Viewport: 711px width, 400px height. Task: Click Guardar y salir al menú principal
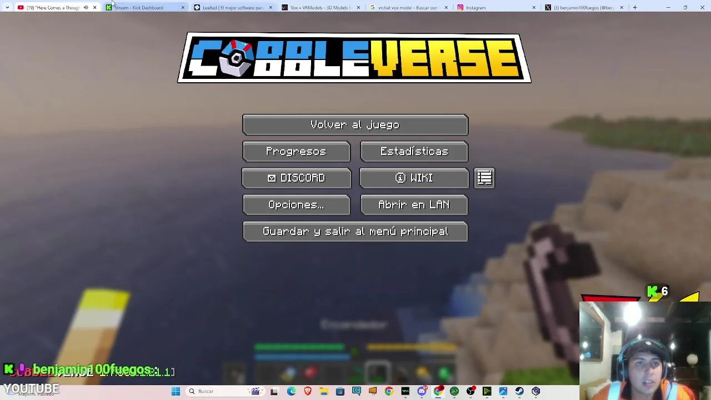355,232
